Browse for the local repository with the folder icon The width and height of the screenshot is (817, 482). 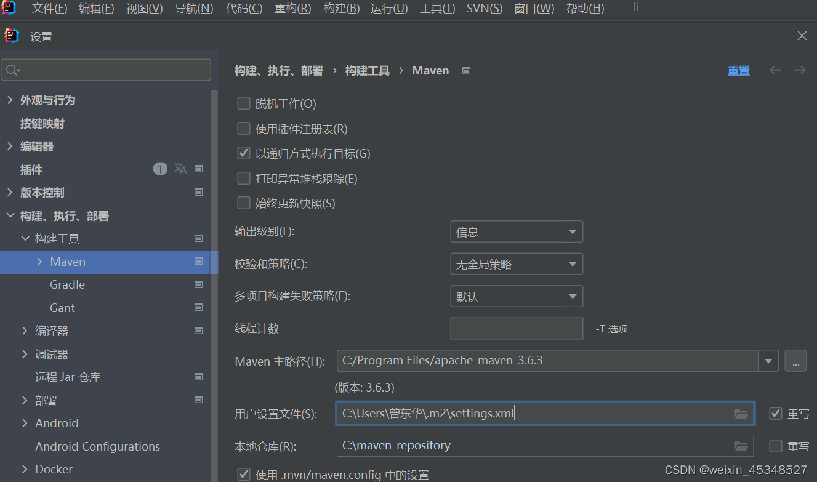(x=741, y=446)
